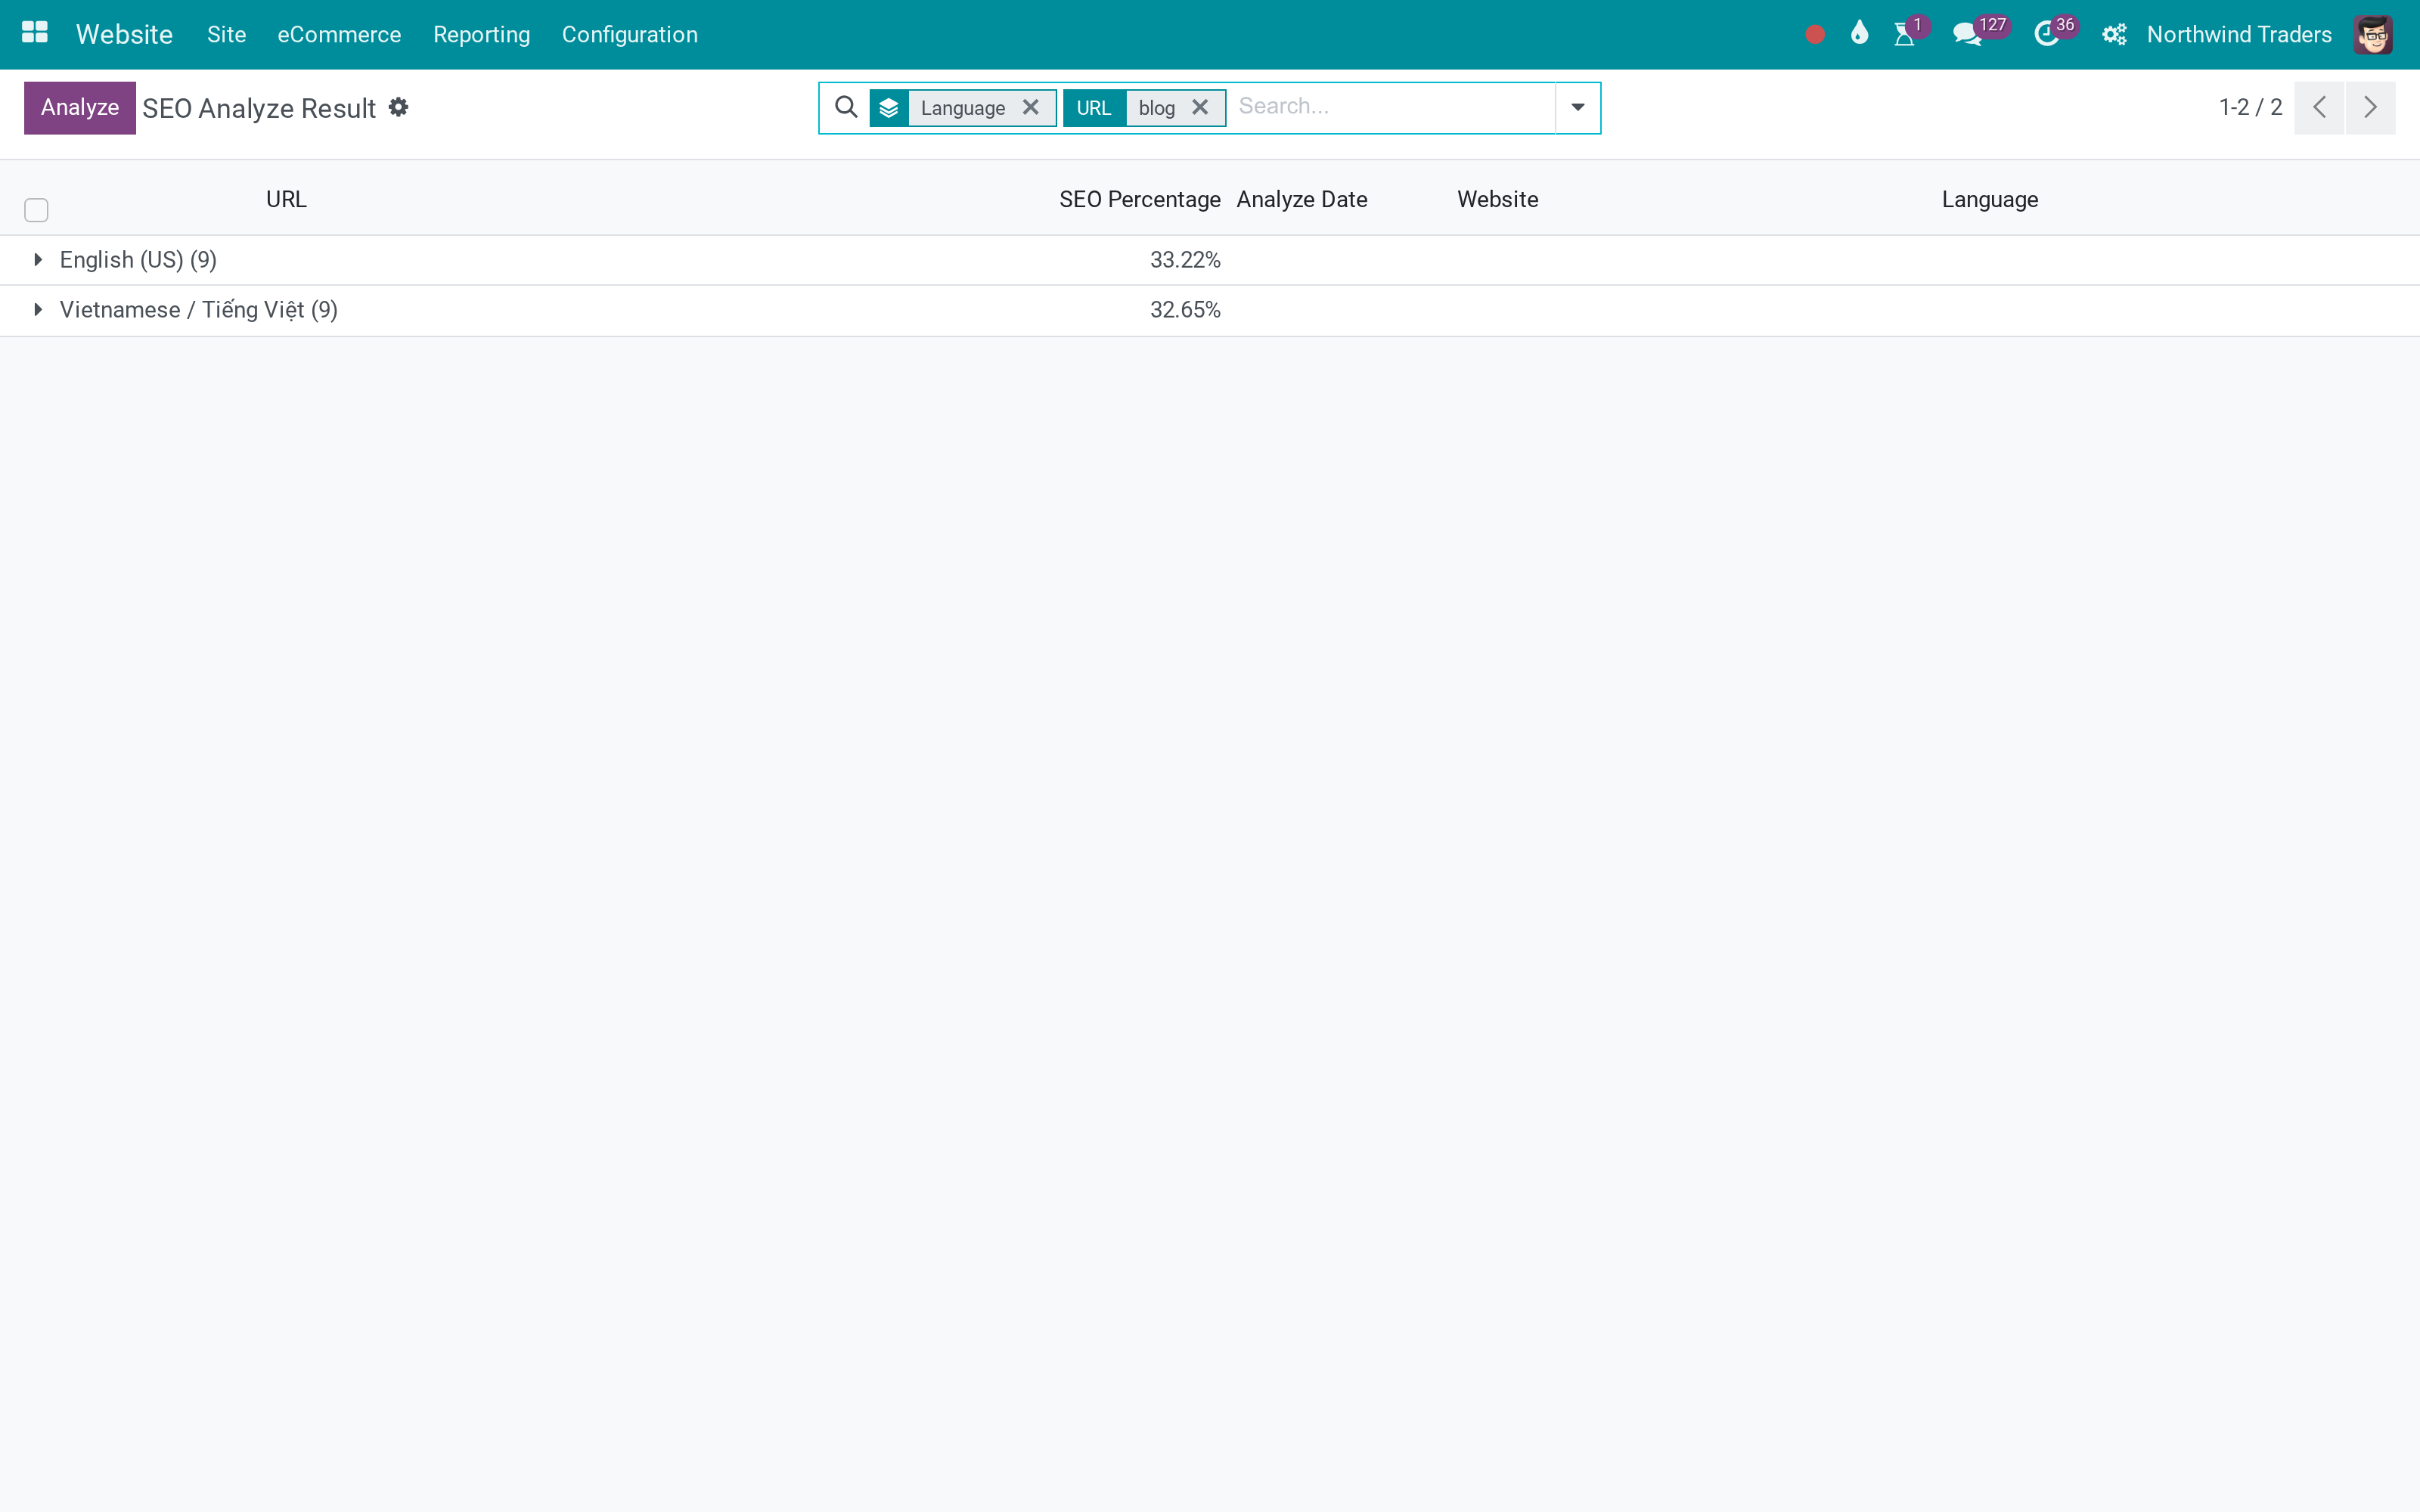This screenshot has width=2420, height=1512.
Task: Open the Northwind Traders company switcher
Action: [x=2239, y=35]
